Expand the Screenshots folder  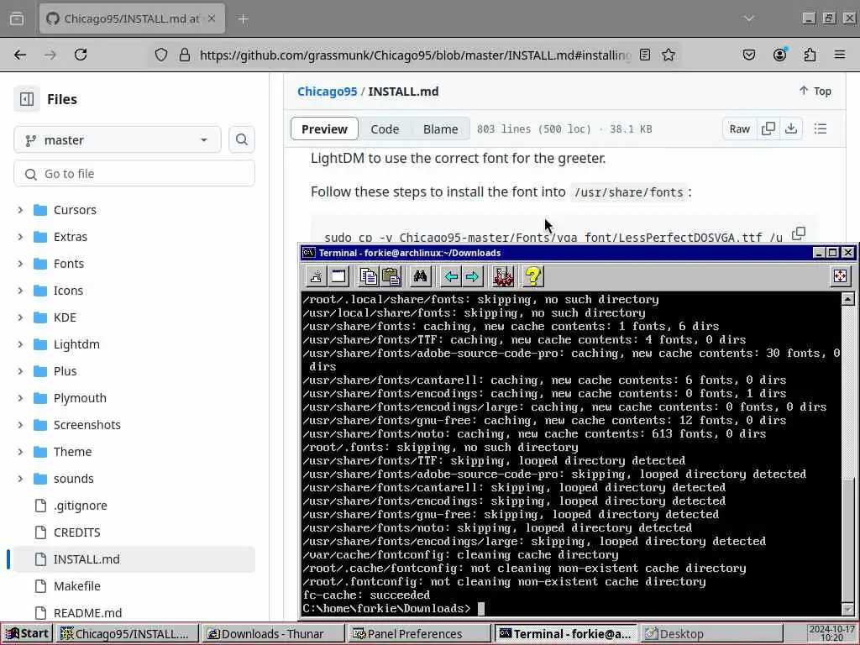[x=20, y=425]
